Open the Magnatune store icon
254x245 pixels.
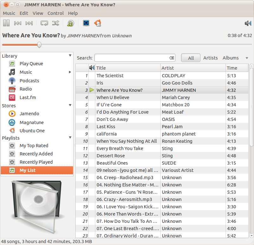coord(12,123)
